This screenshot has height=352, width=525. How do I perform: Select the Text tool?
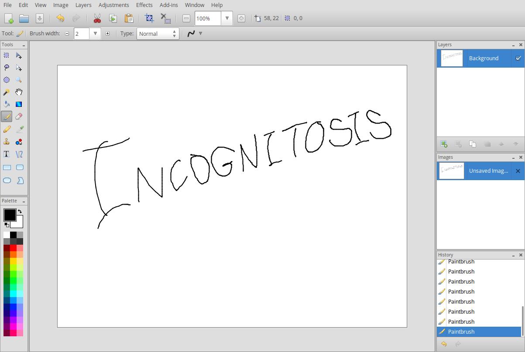click(x=7, y=154)
